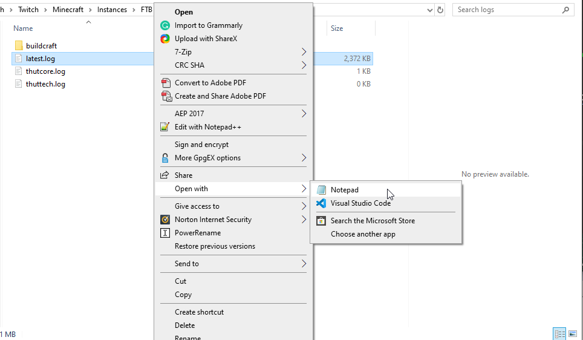Open the address bar history dropdown
Screen dimensions: 583x340
click(430, 10)
